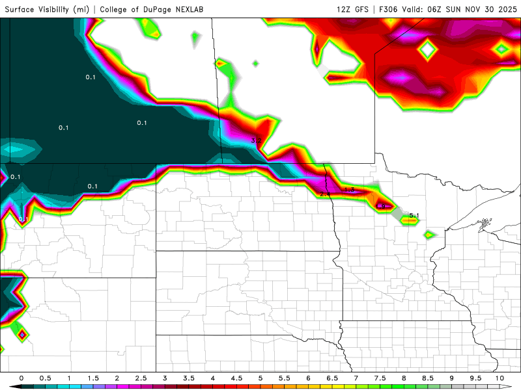Click the 5.1 visibility value on the map
The height and width of the screenshot is (390, 521).
pos(414,216)
